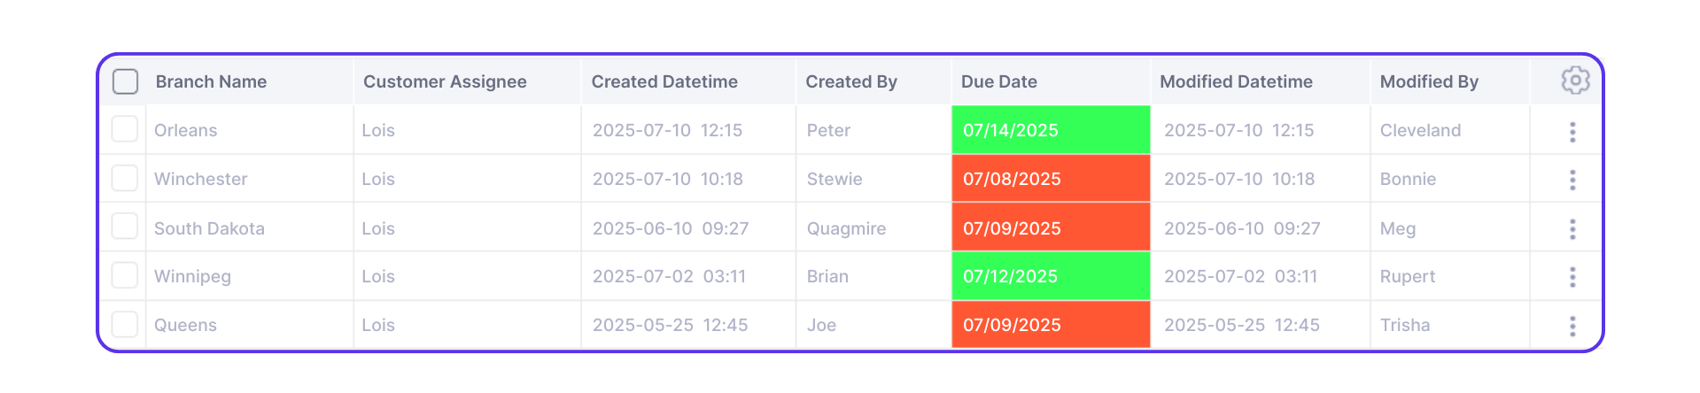Tick the South Dakota row checkbox
Viewport: 1700px width, 393px height.
pos(125,227)
